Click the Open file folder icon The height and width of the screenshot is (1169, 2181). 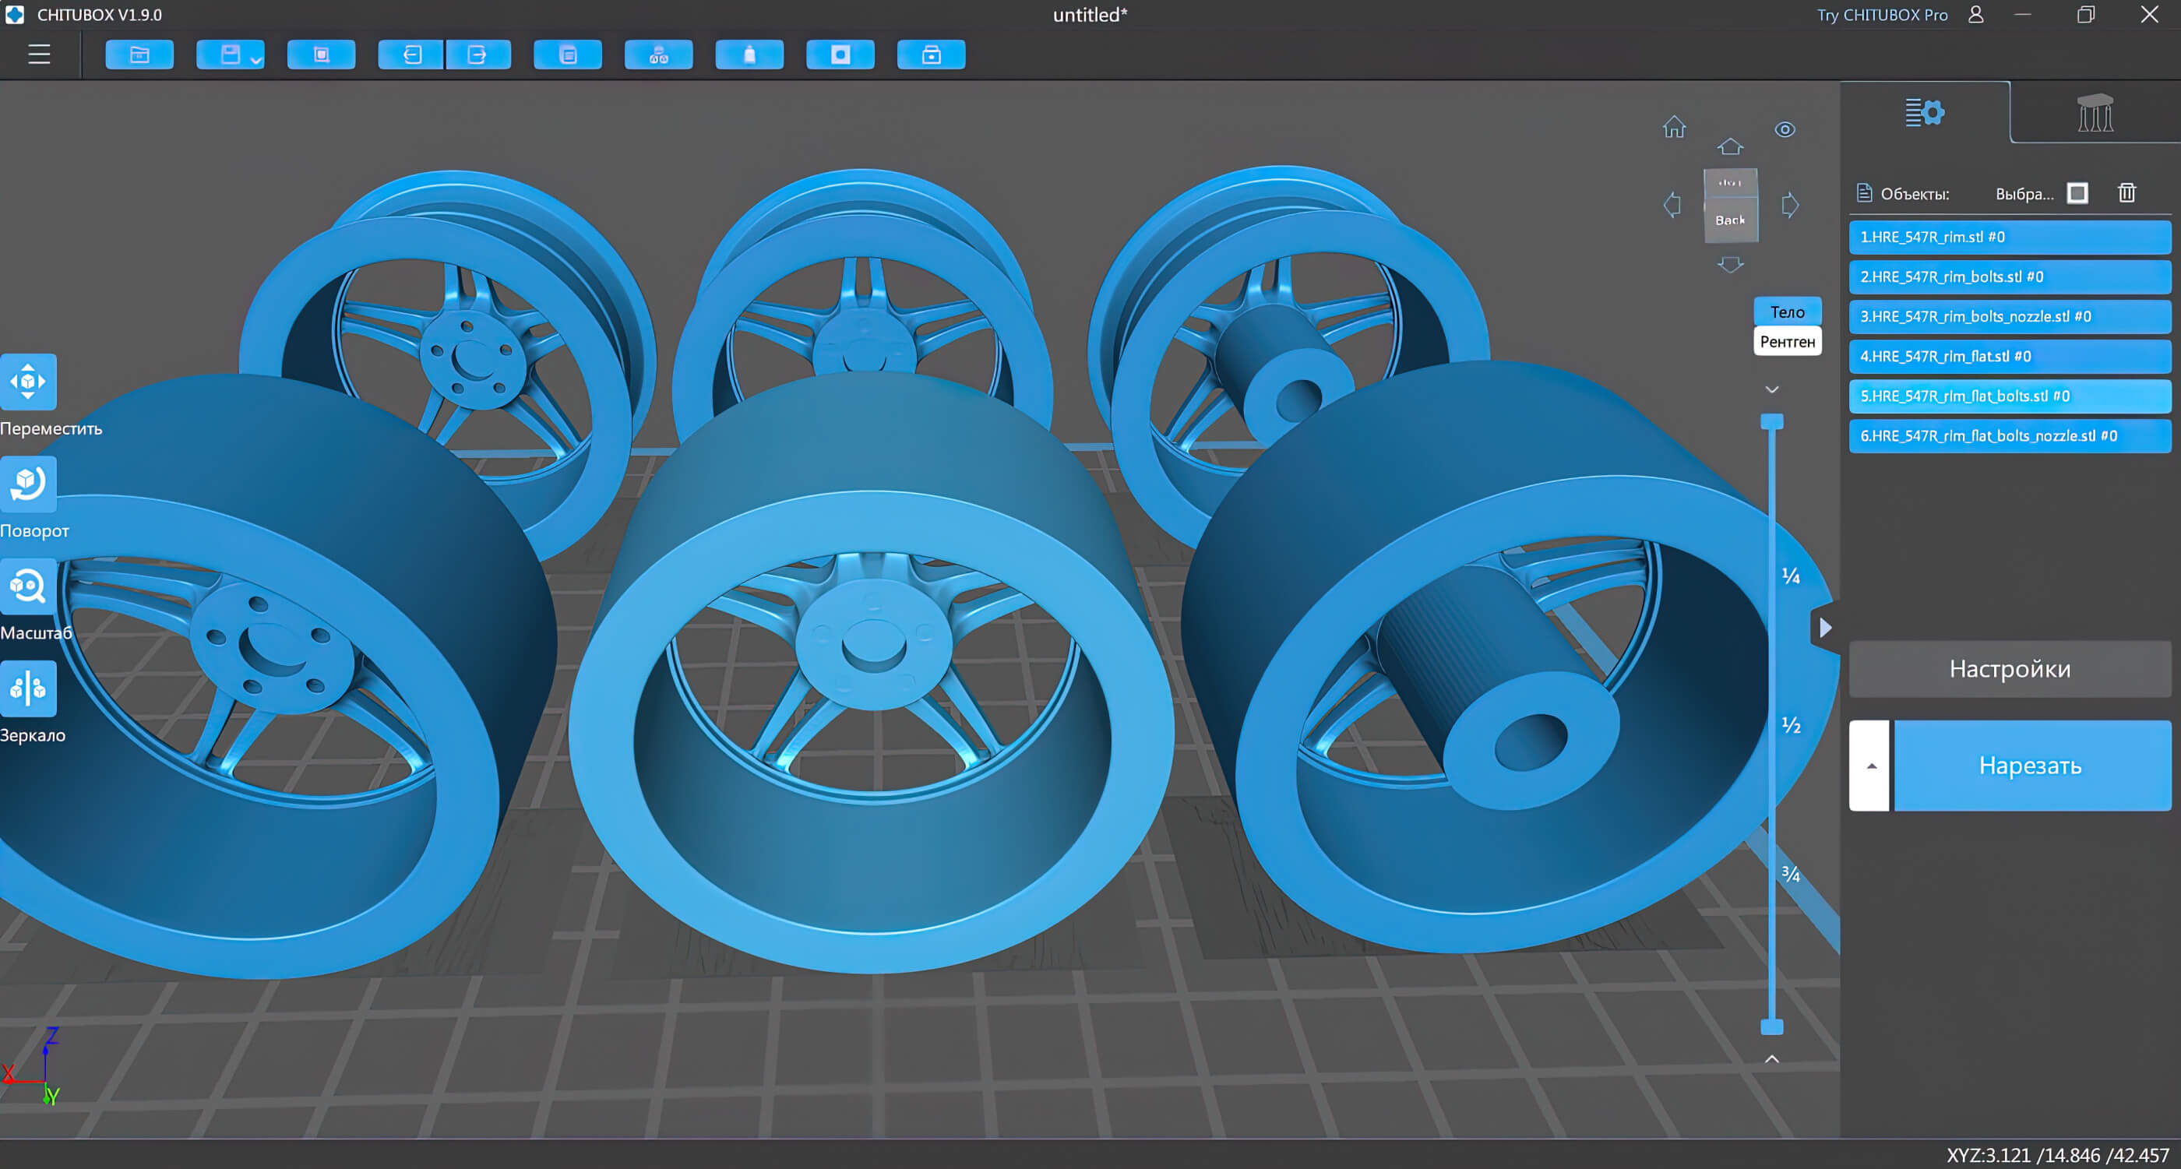click(x=139, y=55)
